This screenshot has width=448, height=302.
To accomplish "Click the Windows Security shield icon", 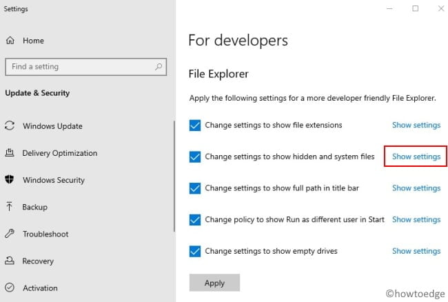I will coord(10,179).
